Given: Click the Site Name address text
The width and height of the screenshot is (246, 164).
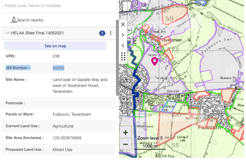Looking at the screenshot, I should click(80, 86).
